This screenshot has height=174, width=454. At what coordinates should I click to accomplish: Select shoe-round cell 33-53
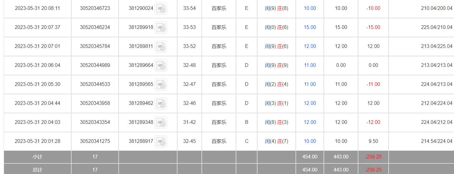pos(189,27)
